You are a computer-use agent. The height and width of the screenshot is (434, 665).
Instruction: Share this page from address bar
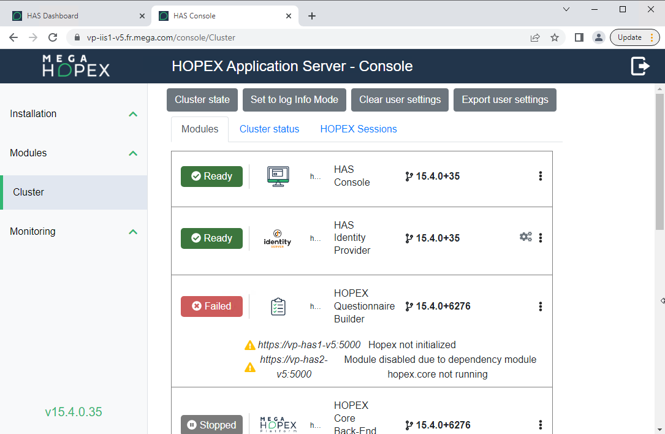click(535, 37)
